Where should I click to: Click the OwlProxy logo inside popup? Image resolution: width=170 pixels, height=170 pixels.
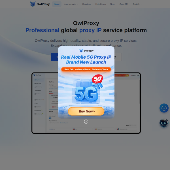point(86,51)
